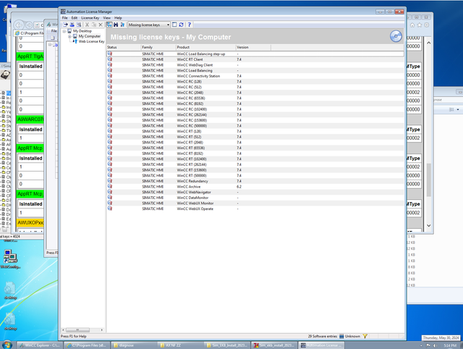The image size is (463, 349).
Task: Click the Refresh toolbar icon
Action: click(182, 25)
